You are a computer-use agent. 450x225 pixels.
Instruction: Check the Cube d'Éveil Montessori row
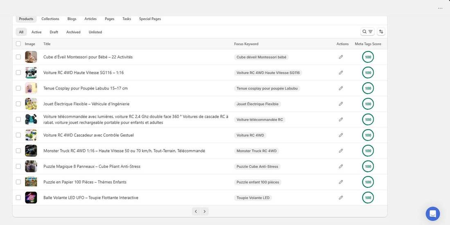point(18,57)
